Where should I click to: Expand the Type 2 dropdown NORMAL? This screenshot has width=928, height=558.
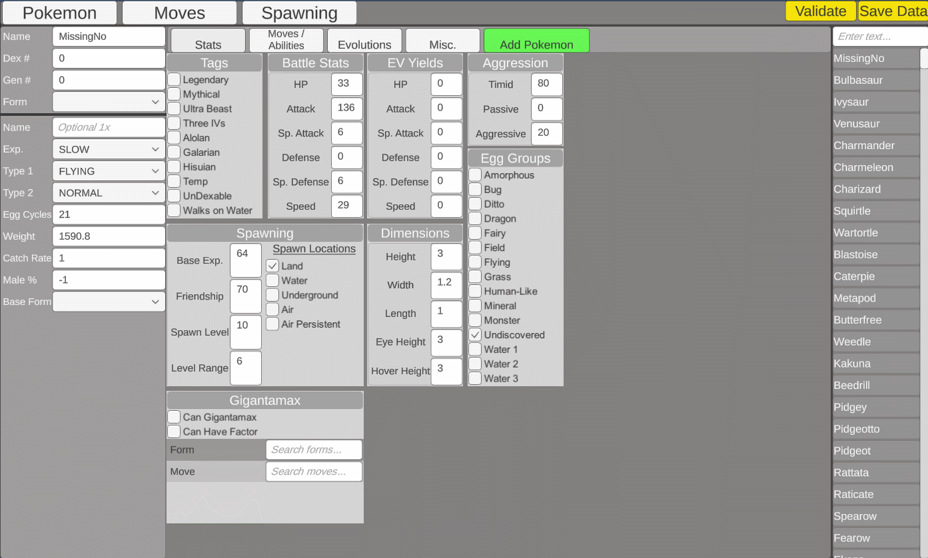109,193
